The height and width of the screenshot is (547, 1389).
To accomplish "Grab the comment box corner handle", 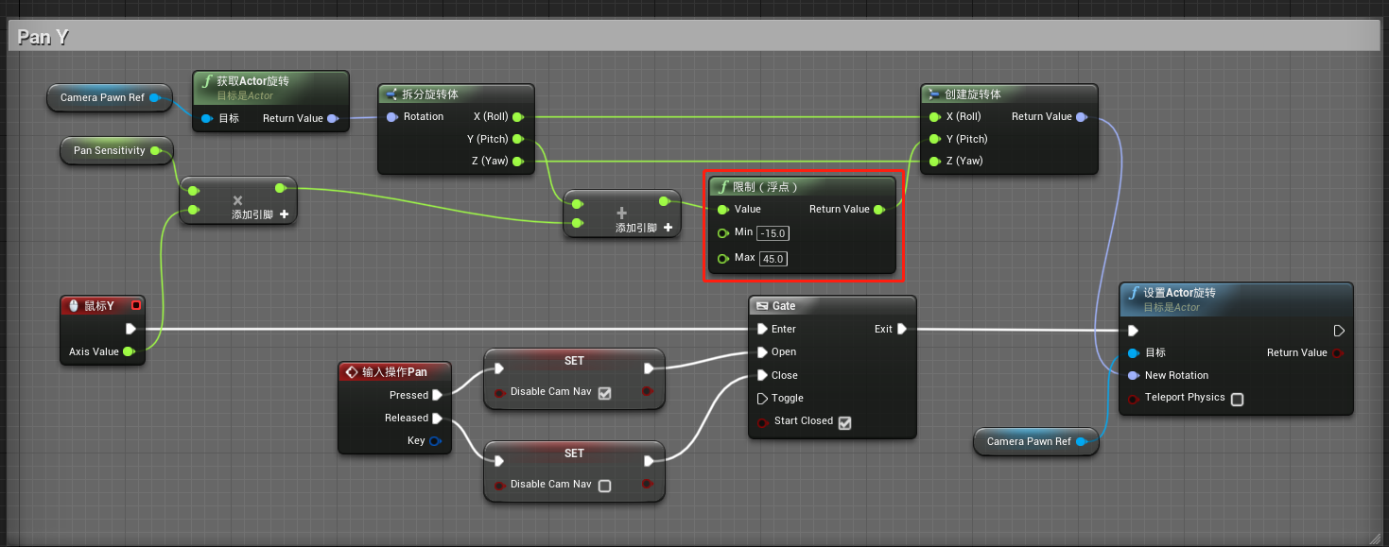I will 1376,538.
